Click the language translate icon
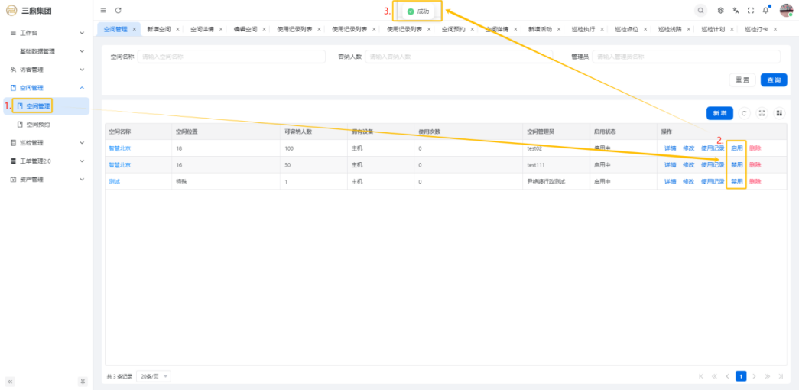Viewport: 799px width, 390px height. [736, 11]
